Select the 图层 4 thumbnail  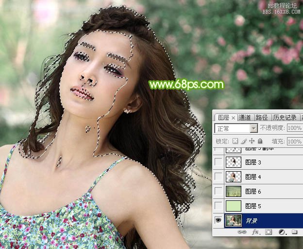234,177
